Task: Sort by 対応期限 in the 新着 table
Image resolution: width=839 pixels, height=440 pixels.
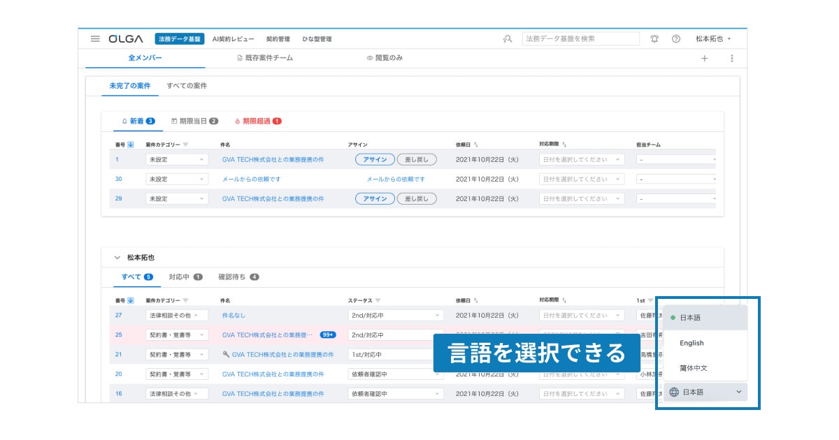Action: [x=564, y=145]
